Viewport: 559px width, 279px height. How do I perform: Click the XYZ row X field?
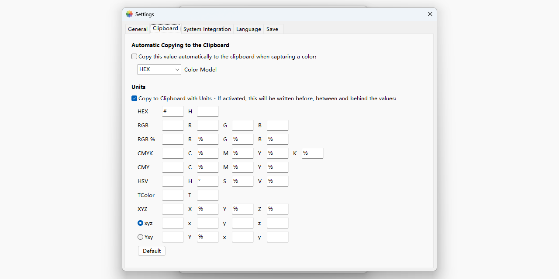208,209
